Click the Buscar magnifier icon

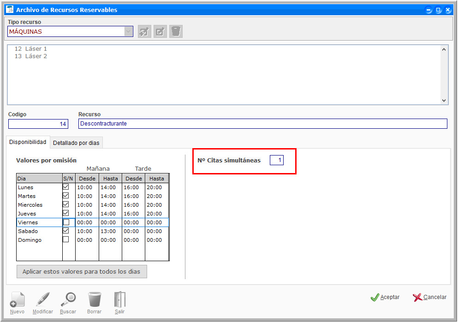click(68, 299)
